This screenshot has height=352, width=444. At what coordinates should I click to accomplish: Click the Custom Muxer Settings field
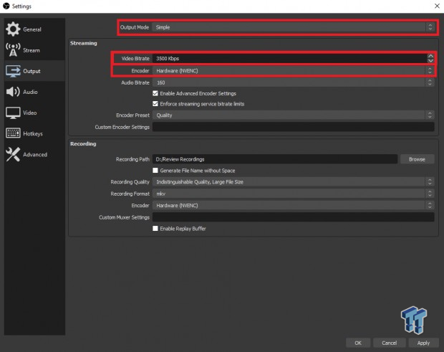pos(293,217)
